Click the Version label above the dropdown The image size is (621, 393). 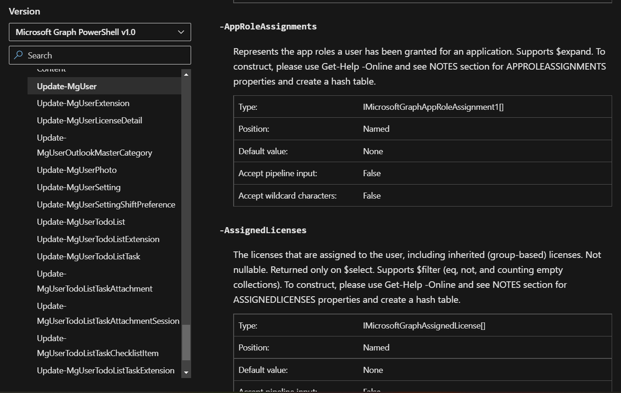click(x=24, y=11)
